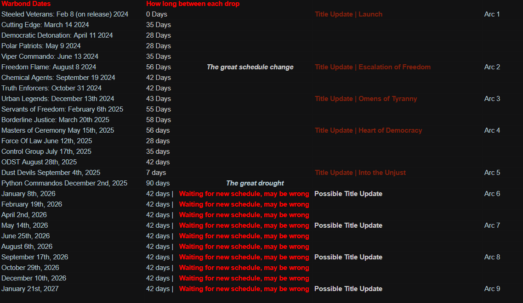This screenshot has height=303, width=523.
Task: Click 'Dust Devils September 4th, 2025'
Action: (51, 173)
